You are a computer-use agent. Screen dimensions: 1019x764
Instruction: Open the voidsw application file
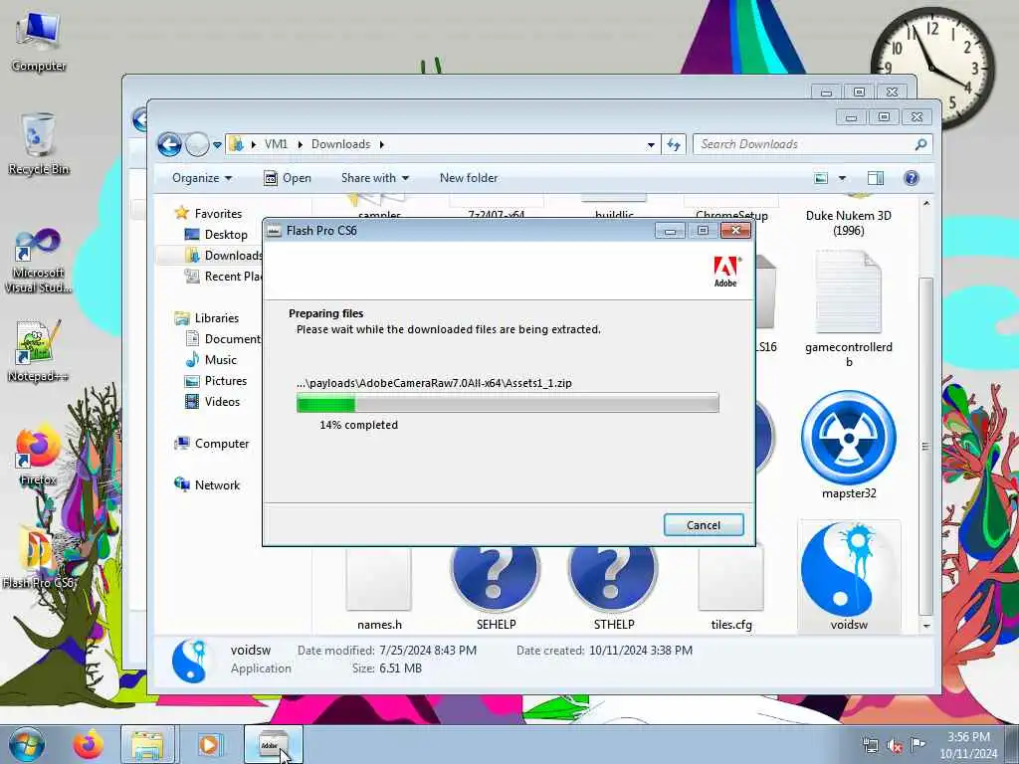[849, 576]
